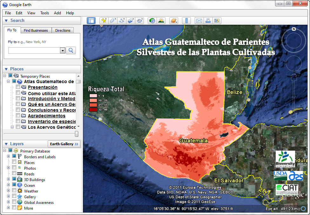Click the Global Awareness globe icon

coord(20,202)
